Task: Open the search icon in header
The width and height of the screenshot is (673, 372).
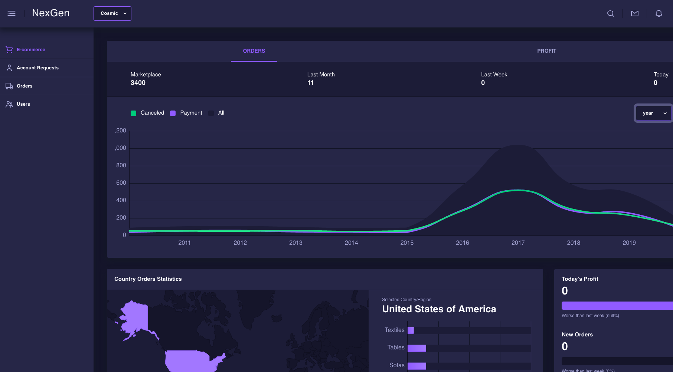Action: point(611,13)
